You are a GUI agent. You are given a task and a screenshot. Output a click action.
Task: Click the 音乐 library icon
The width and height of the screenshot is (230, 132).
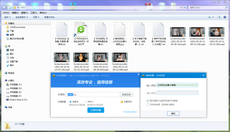[x=7, y=65]
